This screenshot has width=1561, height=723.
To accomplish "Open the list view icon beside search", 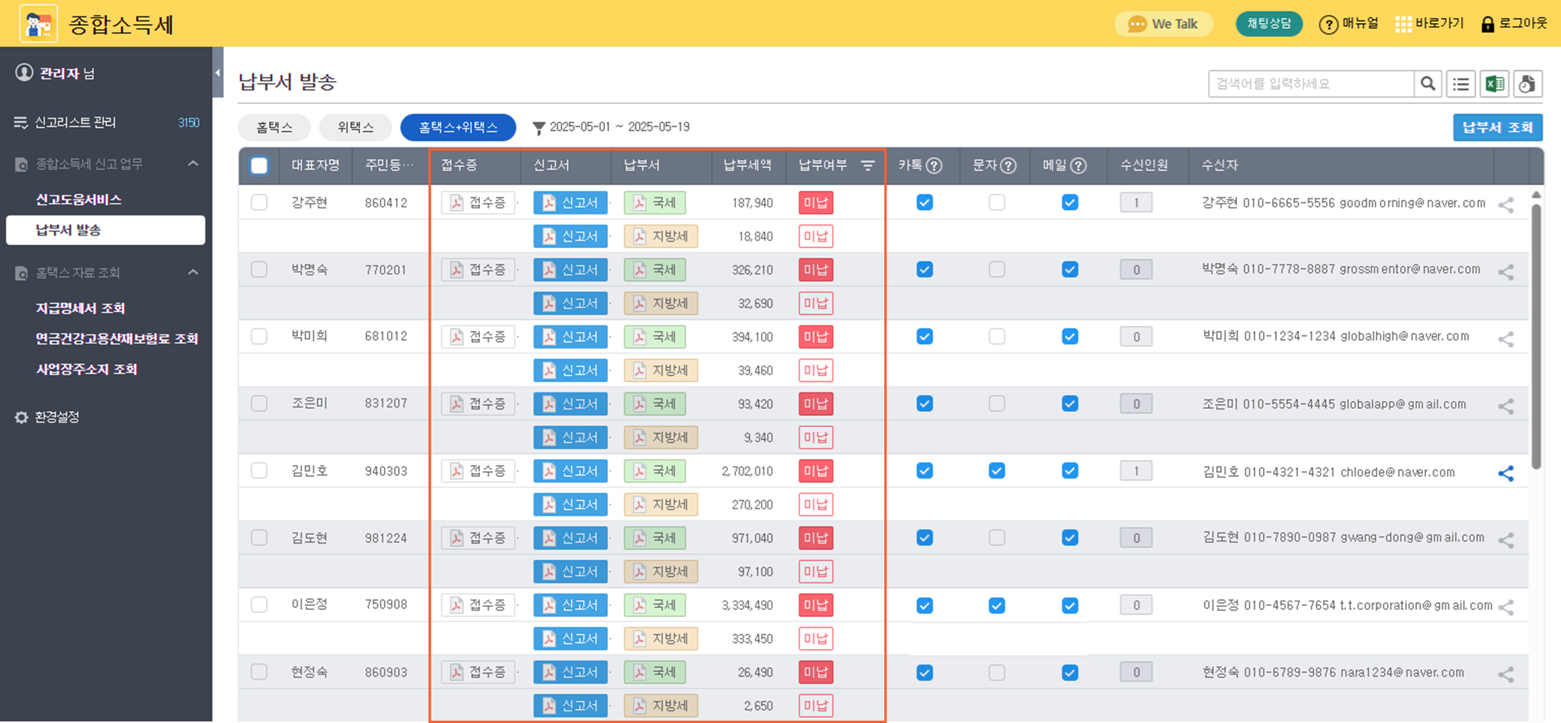I will (x=1461, y=83).
